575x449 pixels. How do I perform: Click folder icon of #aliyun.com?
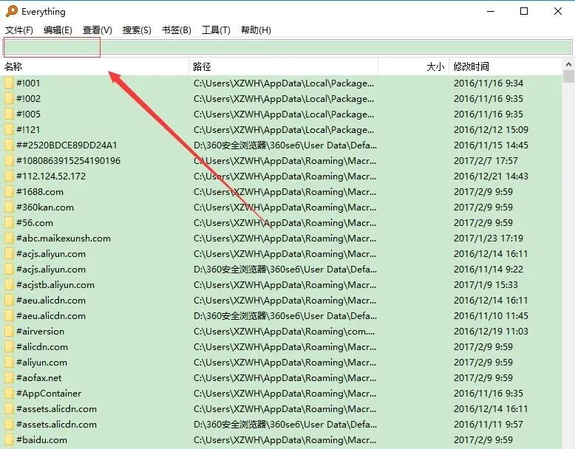pyautogui.click(x=9, y=362)
